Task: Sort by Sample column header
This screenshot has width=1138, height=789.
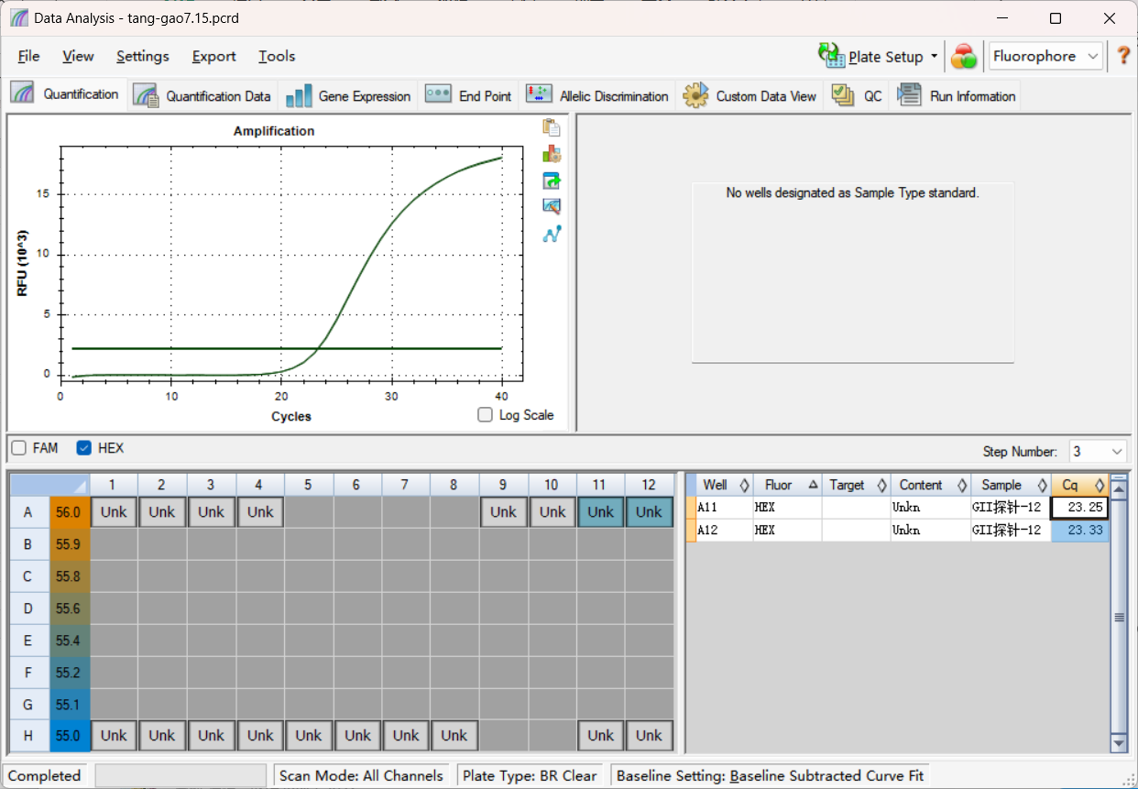Action: coord(1011,485)
